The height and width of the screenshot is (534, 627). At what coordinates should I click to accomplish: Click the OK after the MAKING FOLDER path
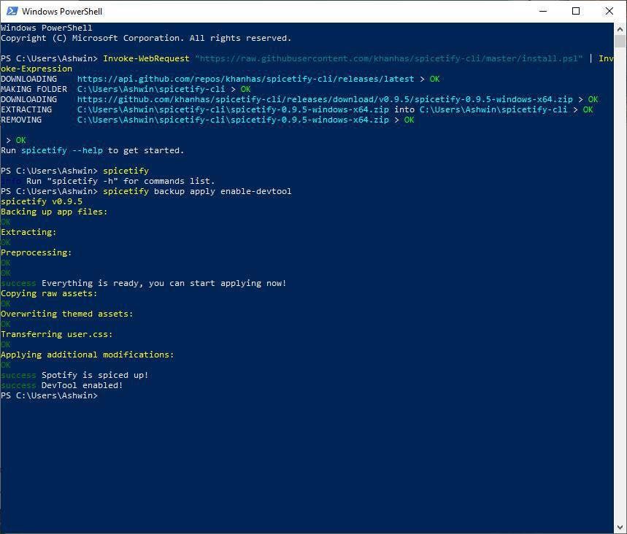[245, 89]
